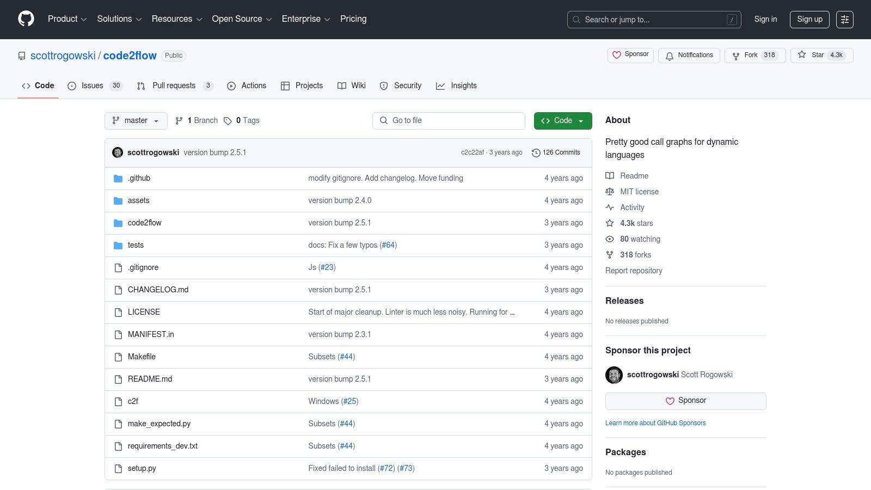Focus the Go to file field
871x490 pixels.
[449, 121]
